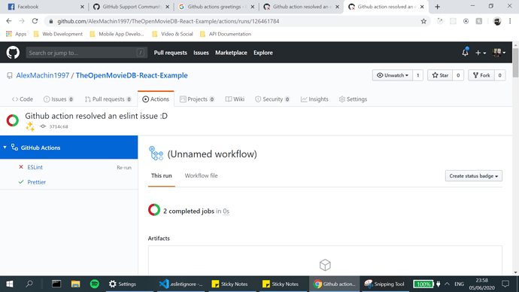Switch to the Facebook browser tab

pyautogui.click(x=45, y=7)
